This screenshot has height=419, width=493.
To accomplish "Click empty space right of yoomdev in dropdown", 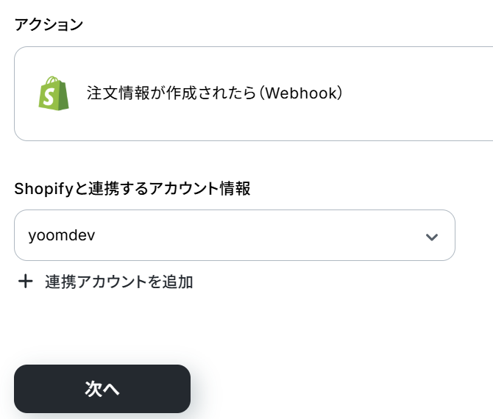I will click(258, 235).
